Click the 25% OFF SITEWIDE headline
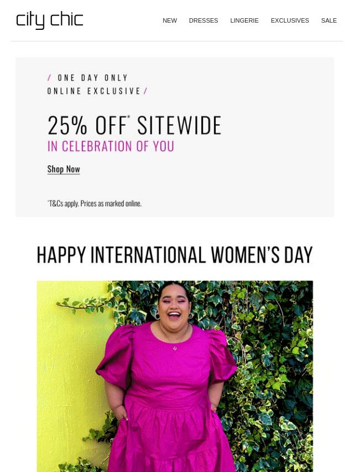The width and height of the screenshot is (354, 472). (x=134, y=125)
